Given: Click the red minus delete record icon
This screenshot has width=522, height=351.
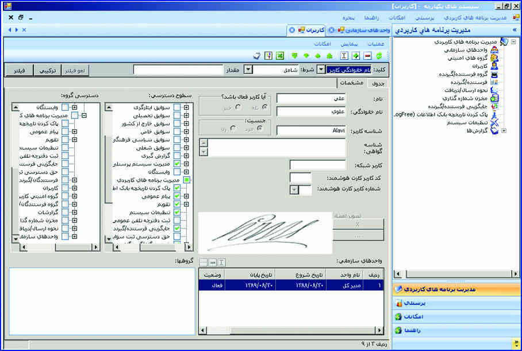Looking at the screenshot, I should pyautogui.click(x=367, y=56).
